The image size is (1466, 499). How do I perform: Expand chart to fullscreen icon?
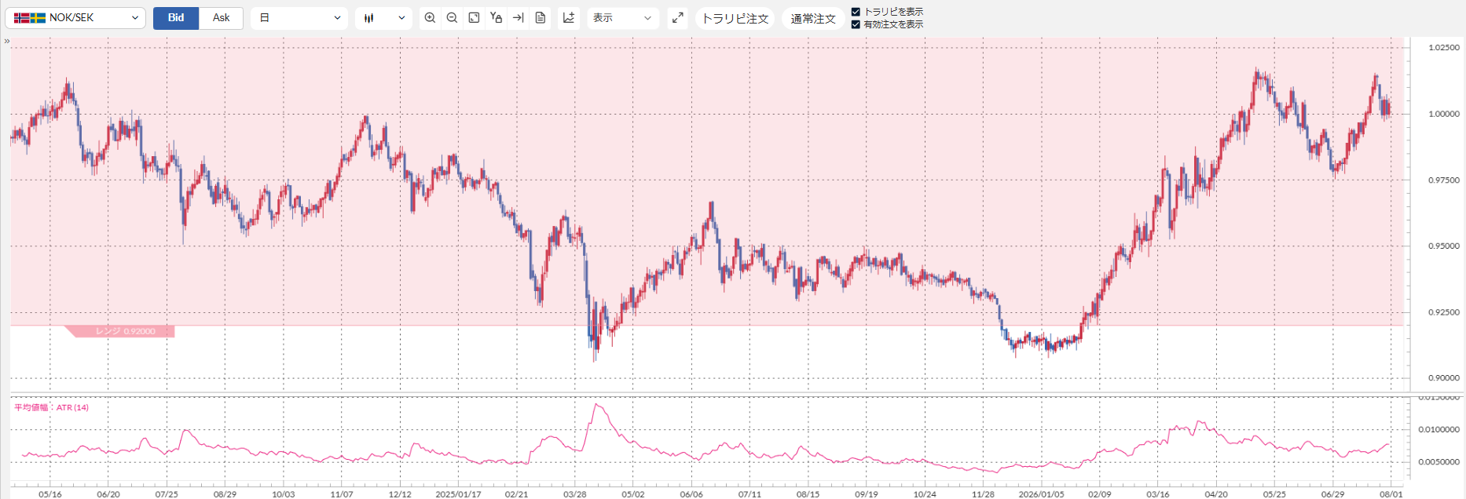coord(677,18)
